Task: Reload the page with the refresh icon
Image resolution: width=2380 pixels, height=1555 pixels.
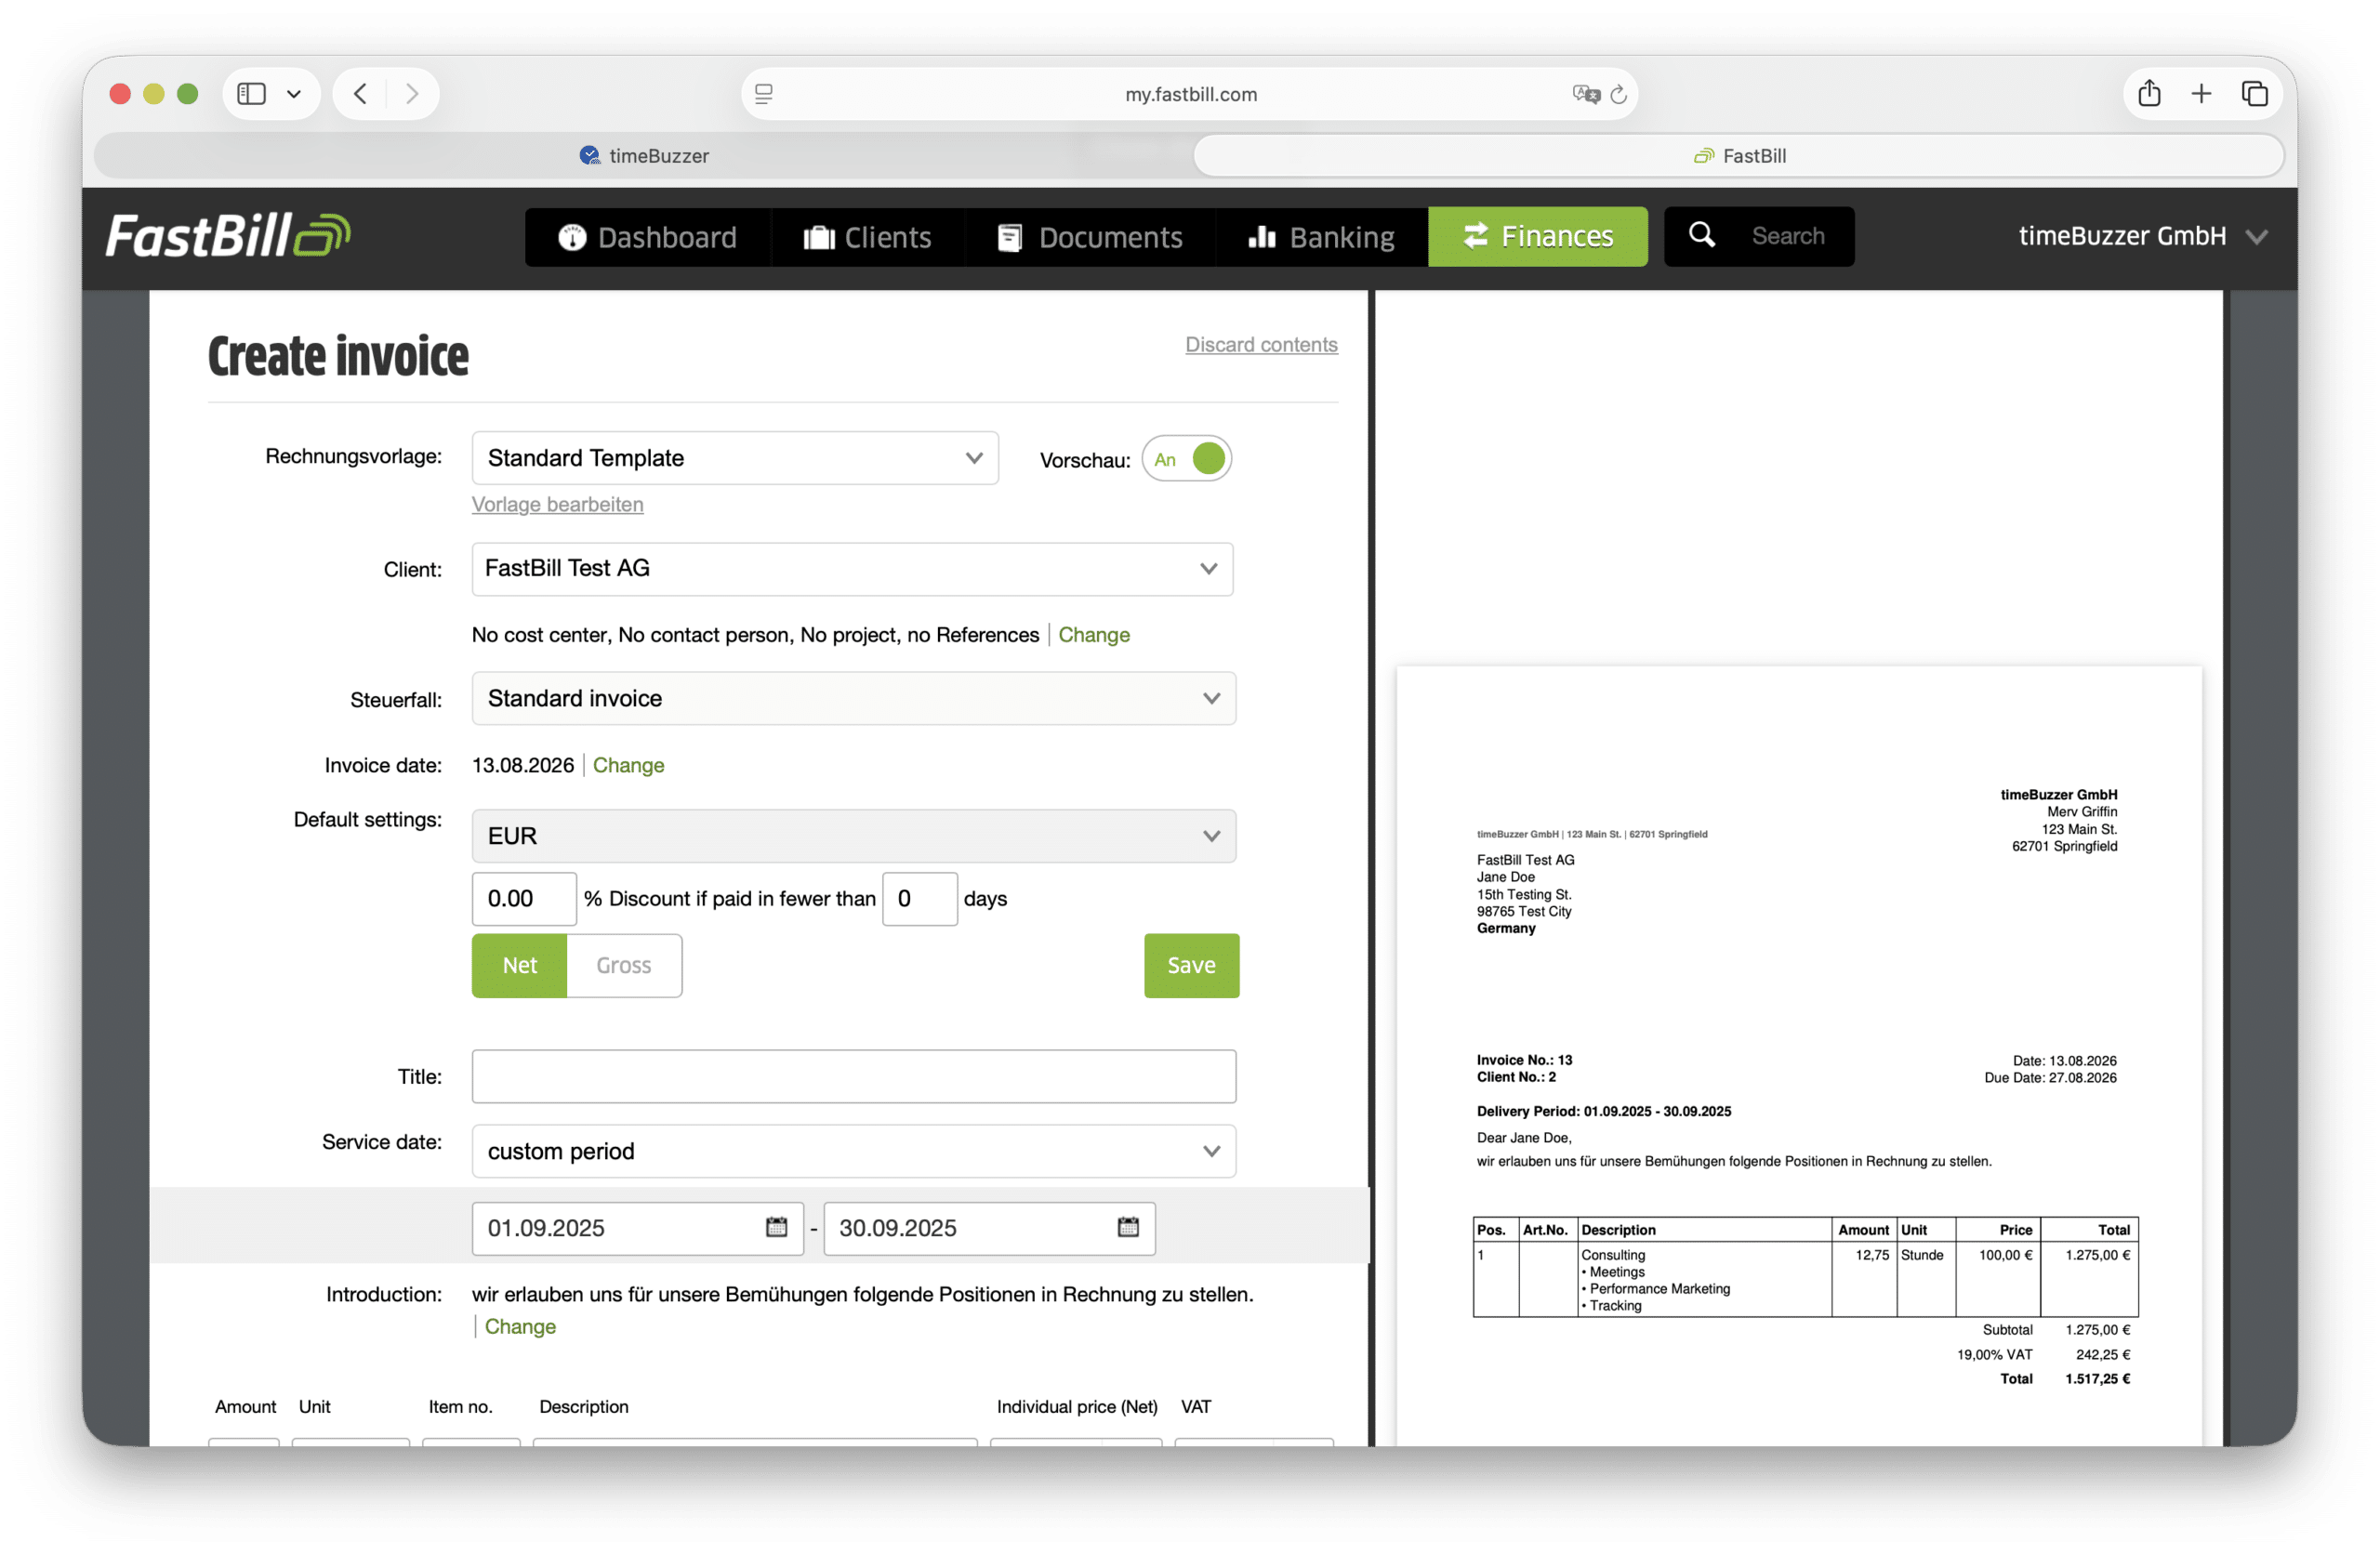Action: 1619,94
